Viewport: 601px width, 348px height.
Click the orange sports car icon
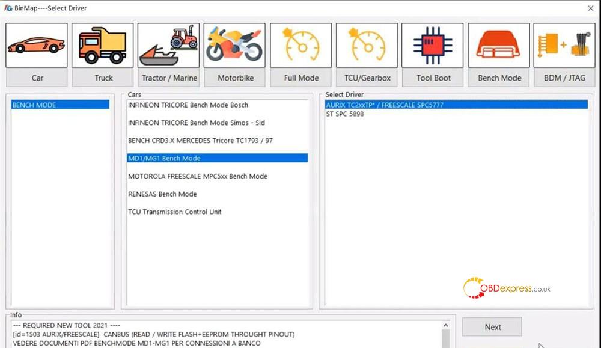pyautogui.click(x=36, y=46)
